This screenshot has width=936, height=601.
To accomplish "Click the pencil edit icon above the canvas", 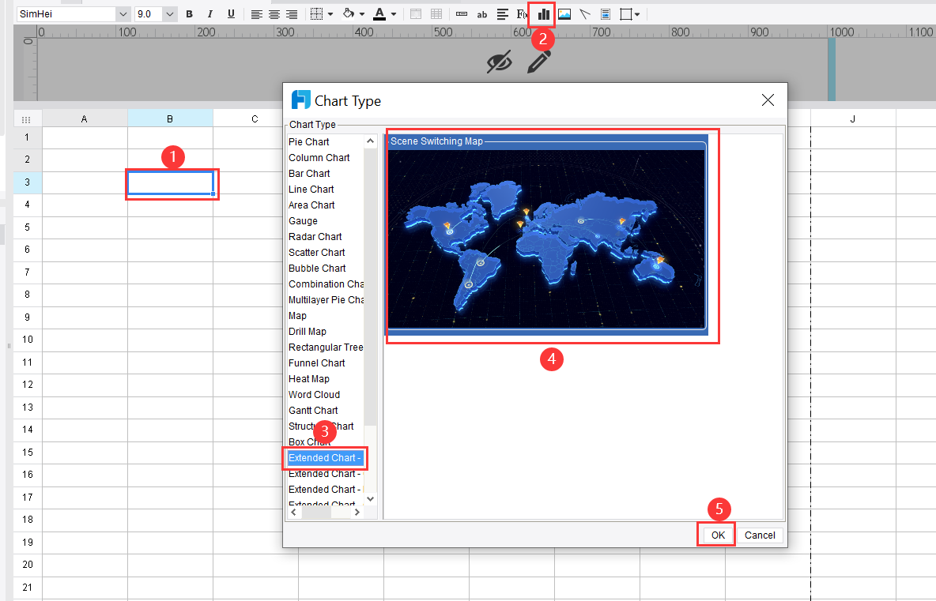I will [538, 60].
